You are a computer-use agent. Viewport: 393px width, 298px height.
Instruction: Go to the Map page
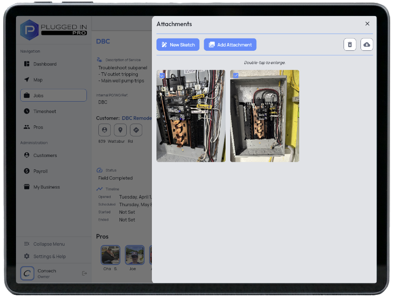(38, 80)
